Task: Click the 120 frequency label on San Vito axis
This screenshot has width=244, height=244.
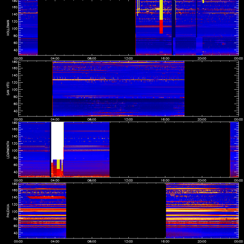Action: (x=15, y=82)
